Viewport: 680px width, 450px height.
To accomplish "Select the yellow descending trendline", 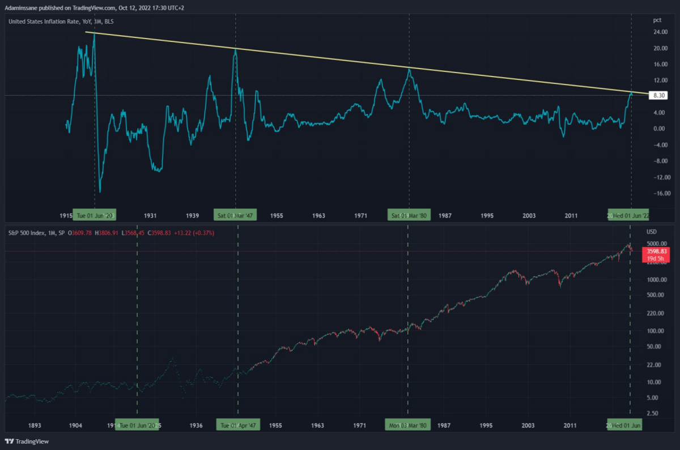I will (367, 62).
